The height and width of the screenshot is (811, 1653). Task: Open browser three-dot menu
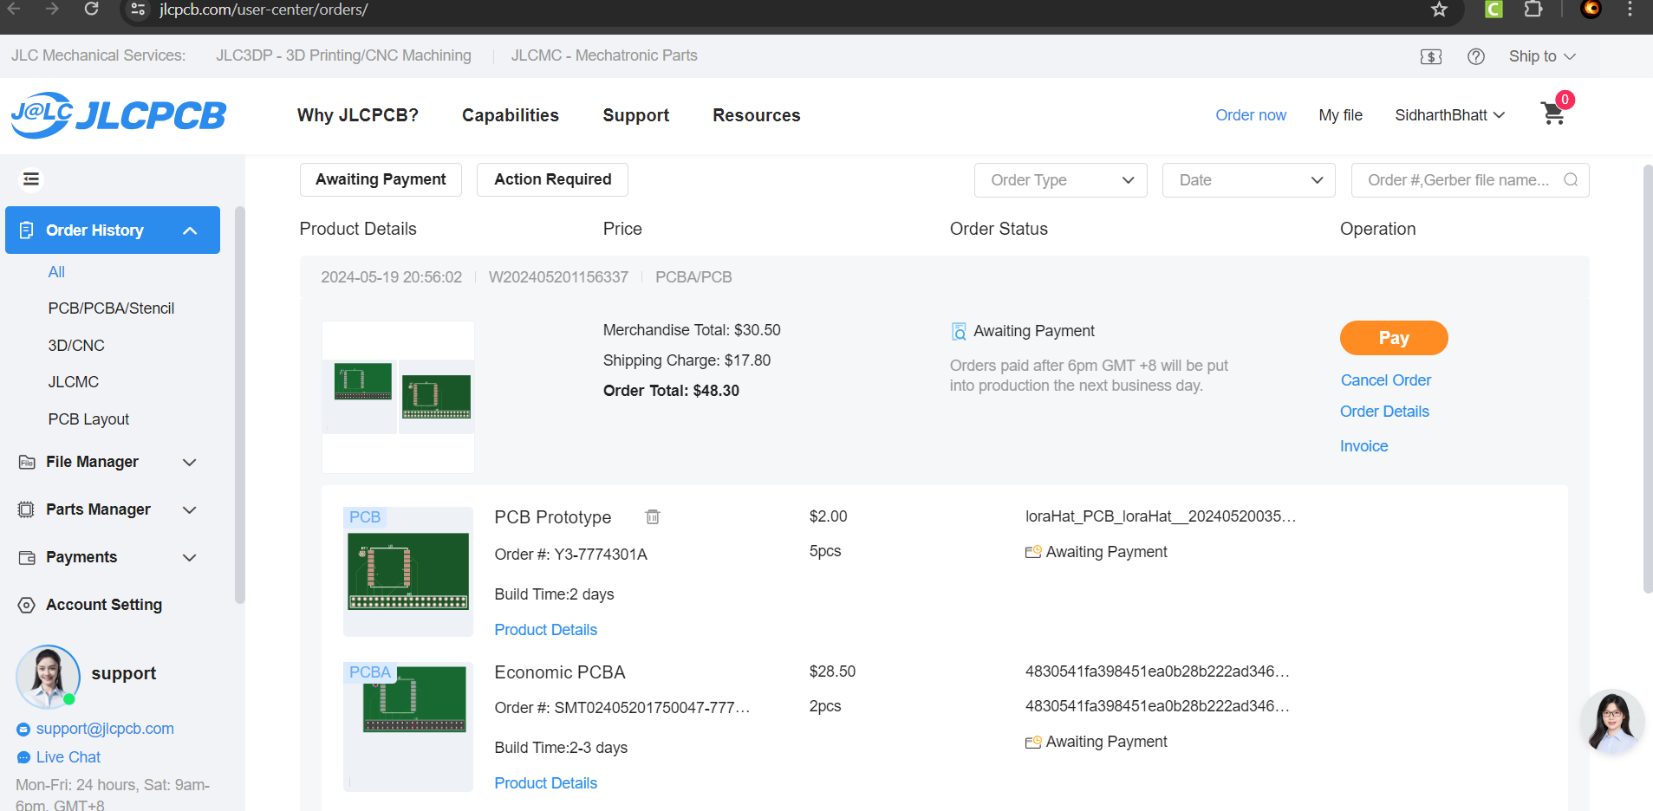(x=1630, y=10)
